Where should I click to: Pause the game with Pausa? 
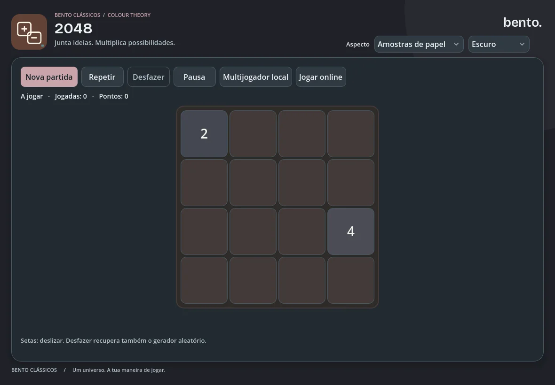[x=194, y=77]
